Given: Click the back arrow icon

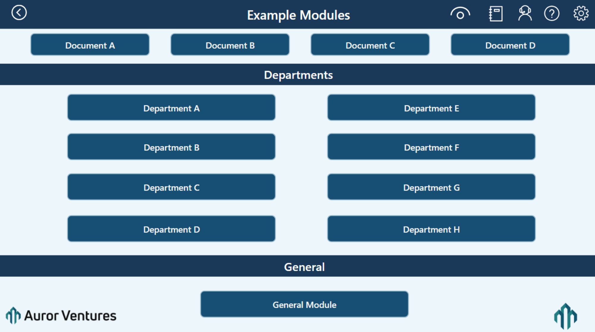Looking at the screenshot, I should (19, 13).
